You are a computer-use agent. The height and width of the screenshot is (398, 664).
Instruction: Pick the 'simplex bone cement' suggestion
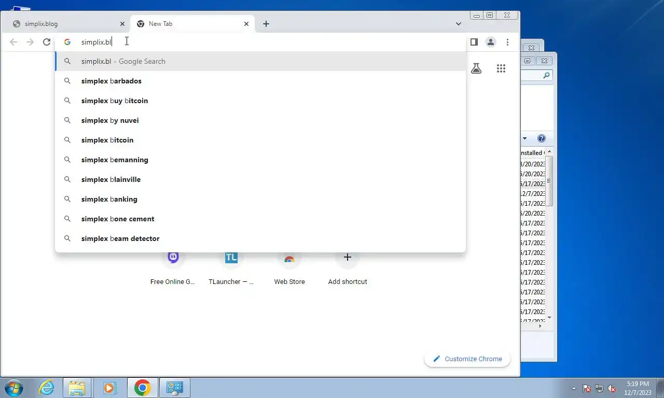(260, 219)
